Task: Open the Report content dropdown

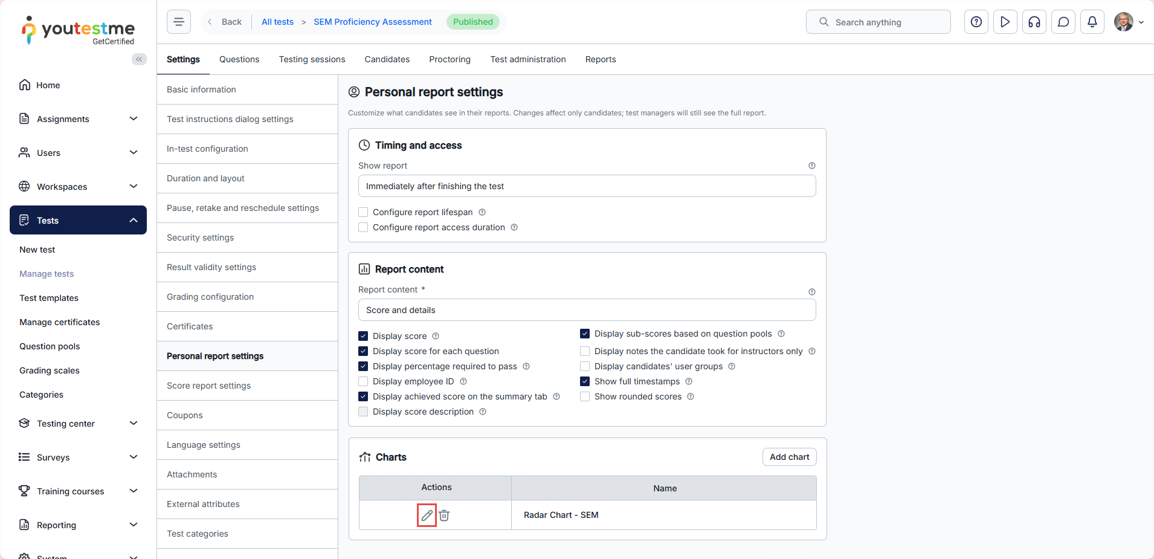Action: coord(587,310)
